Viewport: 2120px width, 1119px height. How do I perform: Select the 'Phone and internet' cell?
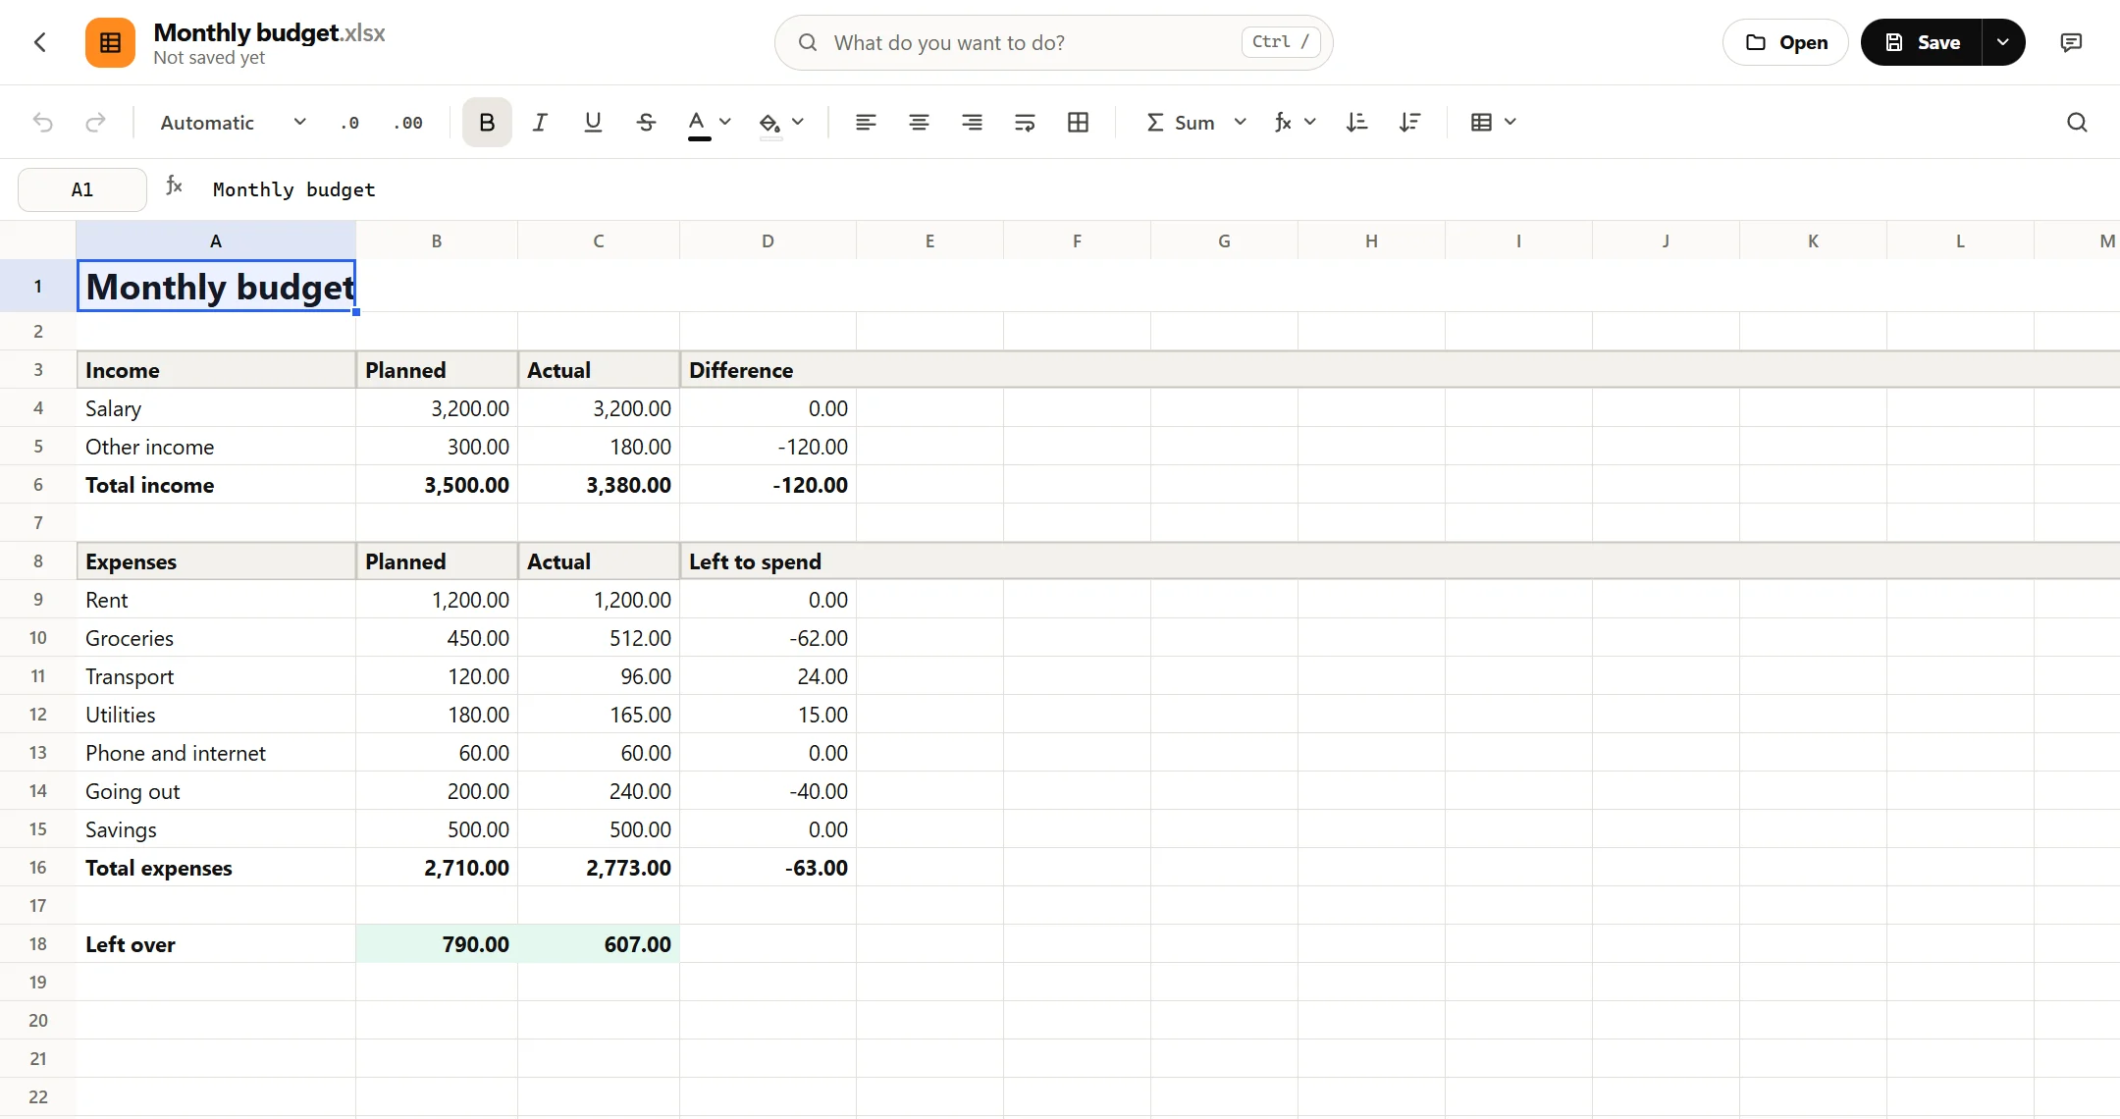[x=216, y=753]
